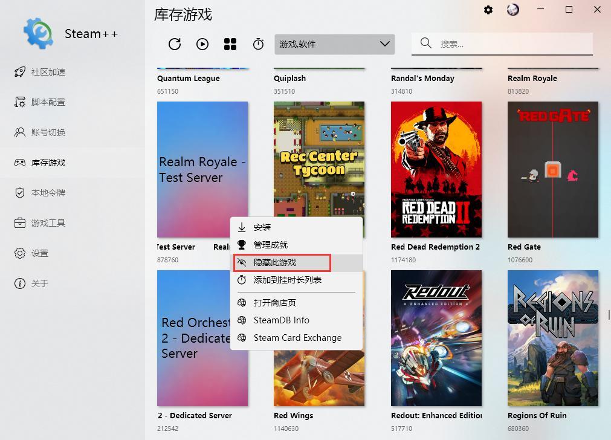Click the Realm Royale title
The image size is (611, 440).
coord(532,79)
